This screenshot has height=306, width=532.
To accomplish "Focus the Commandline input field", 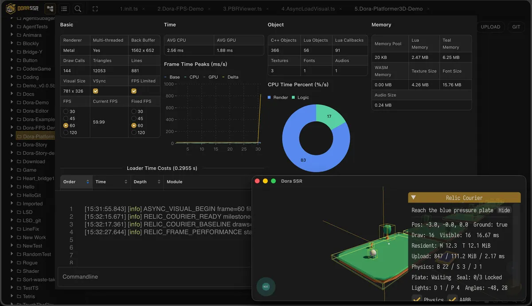I will point(155,277).
